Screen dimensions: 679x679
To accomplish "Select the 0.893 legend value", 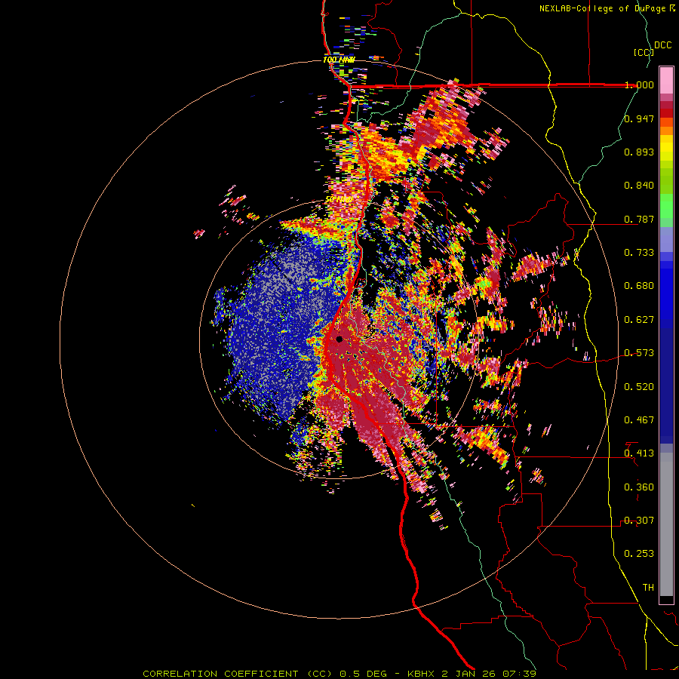I will [639, 152].
